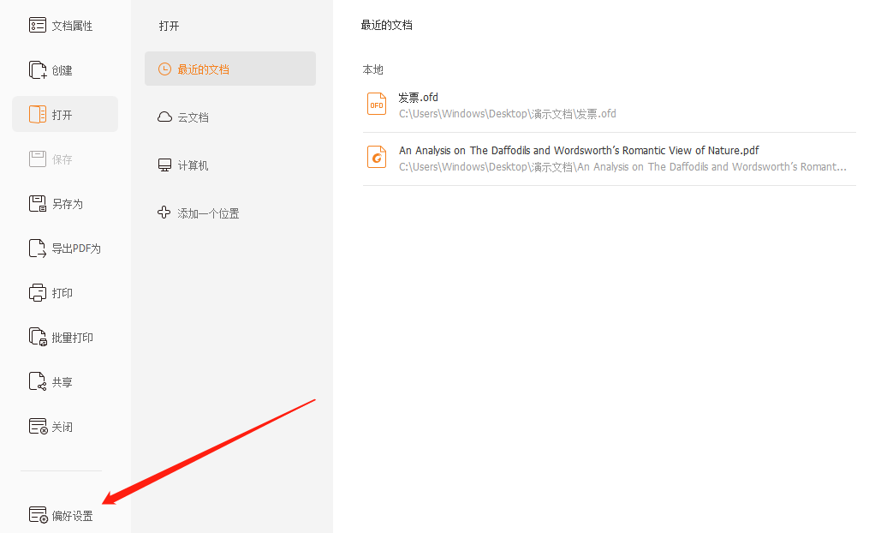Viewport: 887px width, 533px height.
Task: Open 偏好设置 preferences icon
Action: tap(38, 516)
